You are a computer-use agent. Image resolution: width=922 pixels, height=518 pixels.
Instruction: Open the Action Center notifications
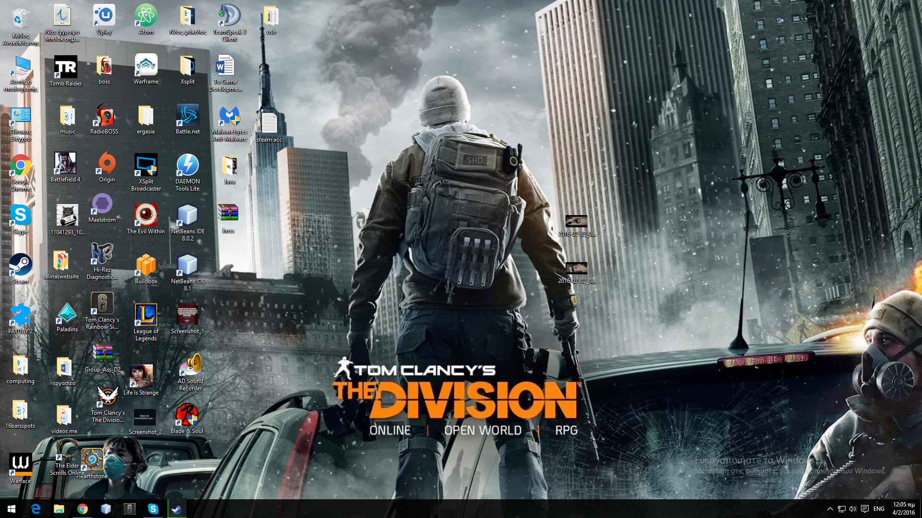(865, 509)
